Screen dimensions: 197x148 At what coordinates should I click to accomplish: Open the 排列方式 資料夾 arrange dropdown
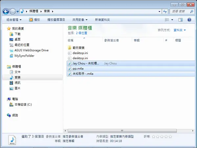click(x=180, y=30)
